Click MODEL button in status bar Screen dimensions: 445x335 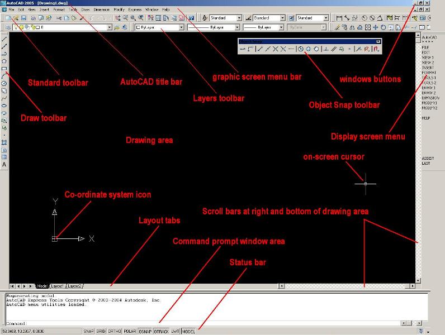click(x=188, y=331)
